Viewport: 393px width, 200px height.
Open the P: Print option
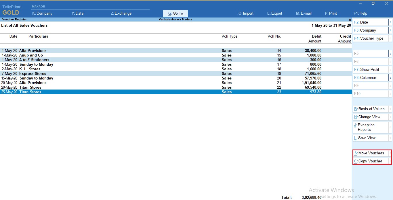pos(331,13)
